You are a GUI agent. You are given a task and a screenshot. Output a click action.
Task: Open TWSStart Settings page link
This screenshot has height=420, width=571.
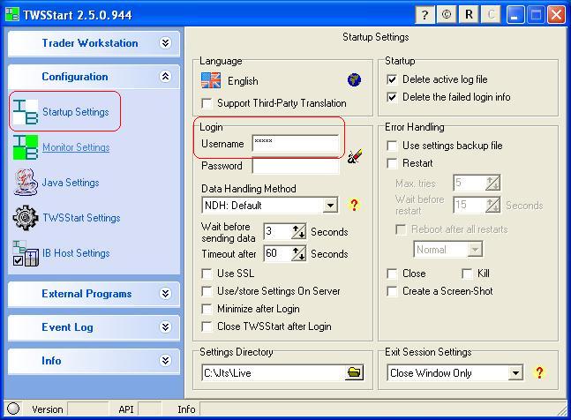(81, 218)
